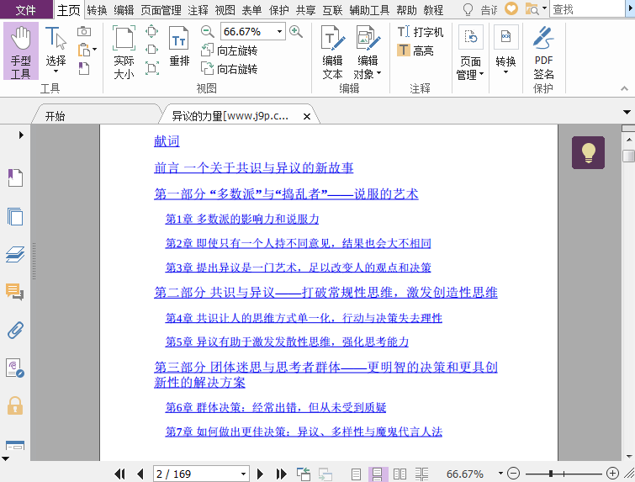Viewport: 635px width, 482px height.
Task: Go to the previous page
Action: (x=140, y=474)
